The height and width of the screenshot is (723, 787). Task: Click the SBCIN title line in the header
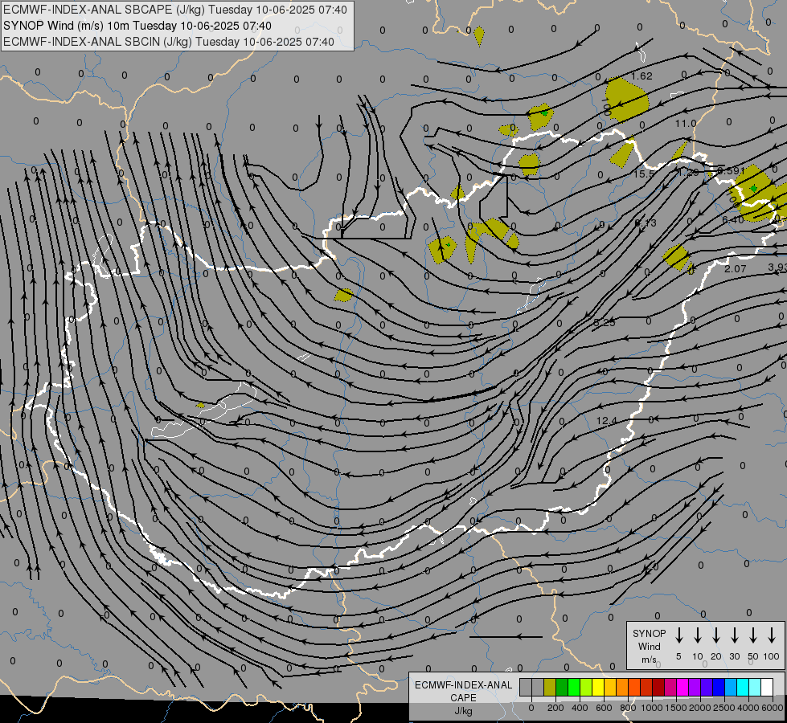(x=169, y=42)
